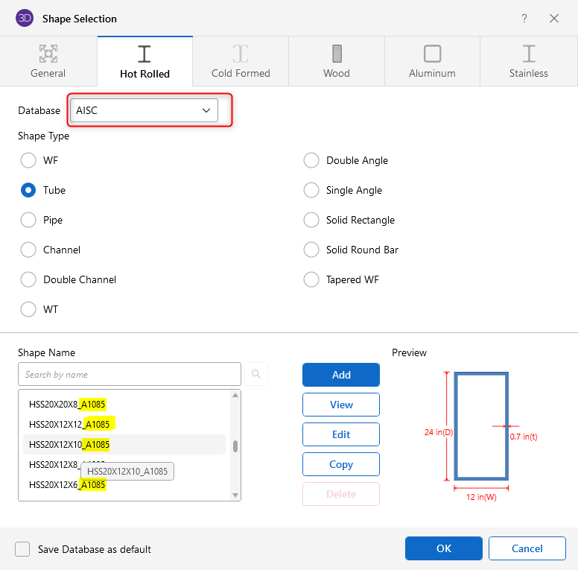Image resolution: width=578 pixels, height=570 pixels.
Task: Open the AISC Database dropdown
Action: point(144,110)
